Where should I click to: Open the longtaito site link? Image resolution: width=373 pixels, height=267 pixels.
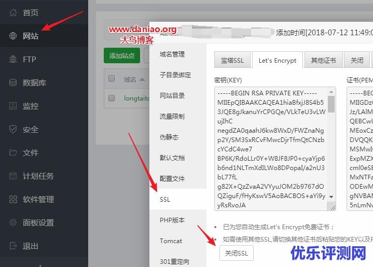(x=137, y=98)
